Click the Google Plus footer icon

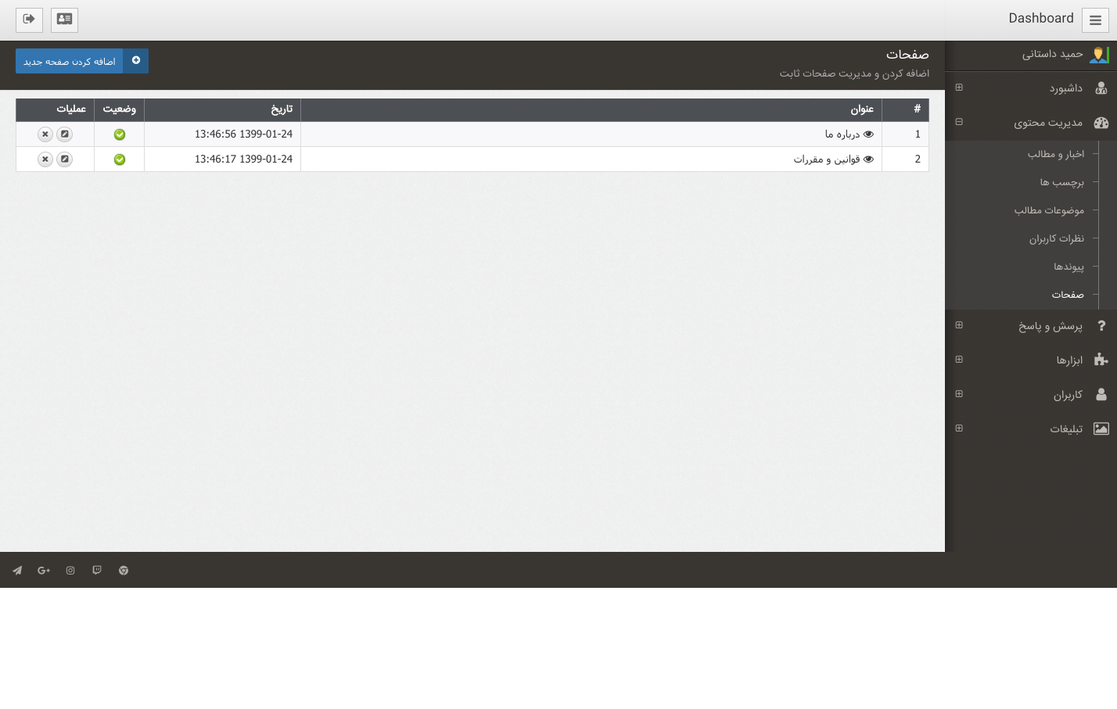click(44, 571)
